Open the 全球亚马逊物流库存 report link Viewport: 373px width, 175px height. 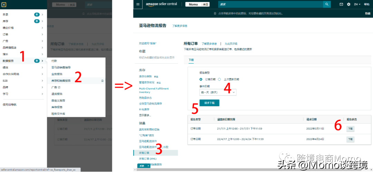(x=150, y=104)
